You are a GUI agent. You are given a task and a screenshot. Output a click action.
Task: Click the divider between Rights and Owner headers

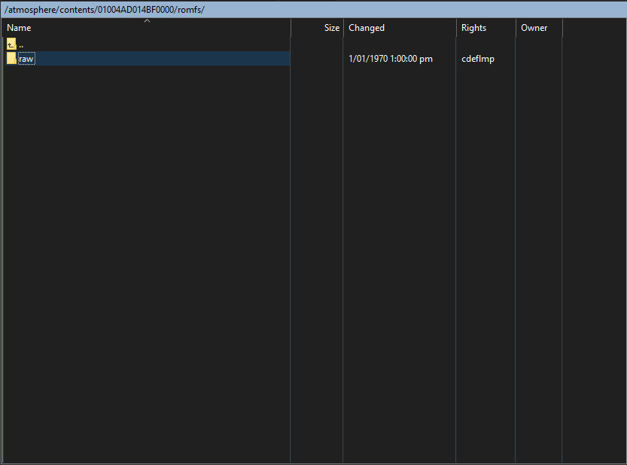516,28
